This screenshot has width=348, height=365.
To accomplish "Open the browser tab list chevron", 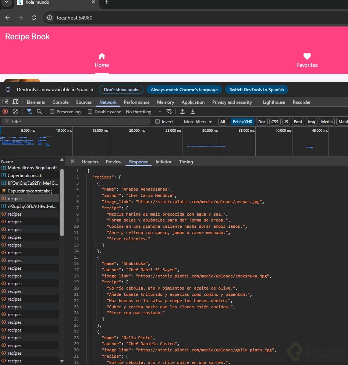I will click(6, 2).
